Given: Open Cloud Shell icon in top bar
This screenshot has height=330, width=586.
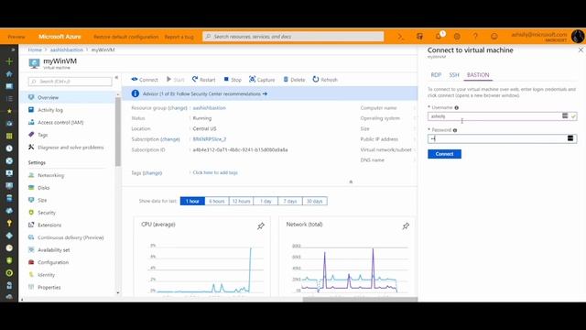Looking at the screenshot, I should (401, 37).
